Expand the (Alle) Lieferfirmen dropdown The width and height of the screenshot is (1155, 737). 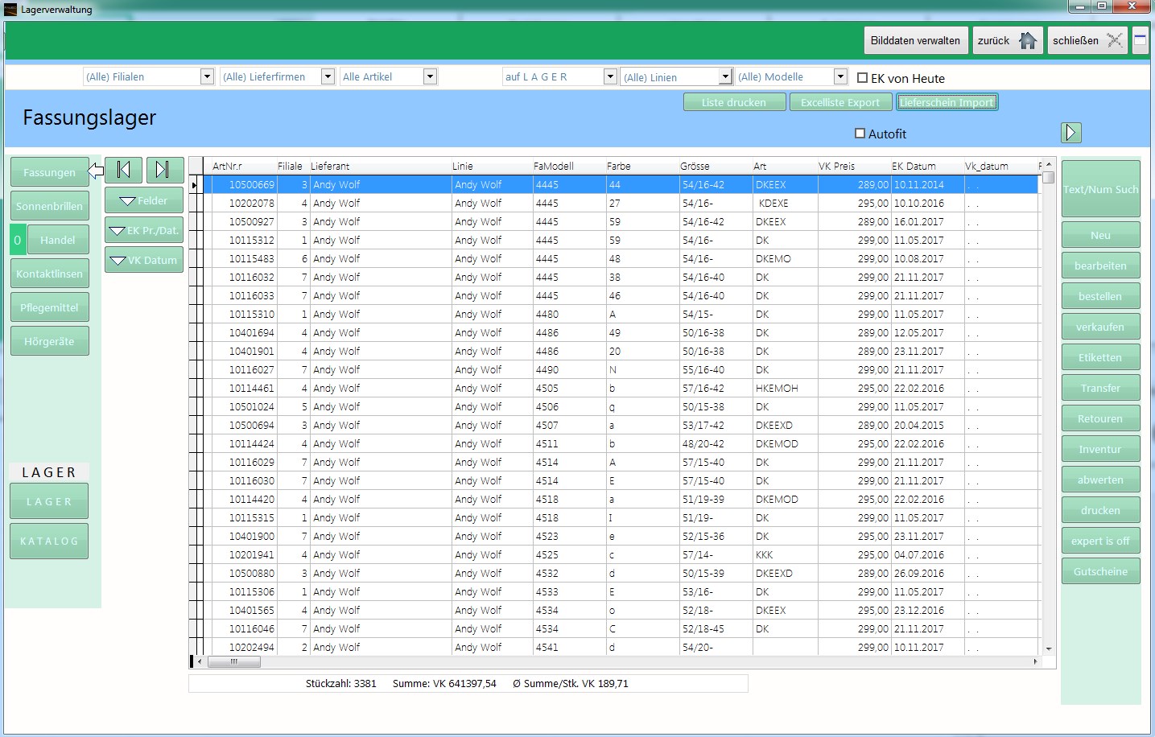(328, 76)
